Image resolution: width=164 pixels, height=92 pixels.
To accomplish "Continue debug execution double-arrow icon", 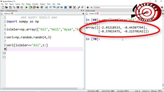I will click(x=62, y=7).
